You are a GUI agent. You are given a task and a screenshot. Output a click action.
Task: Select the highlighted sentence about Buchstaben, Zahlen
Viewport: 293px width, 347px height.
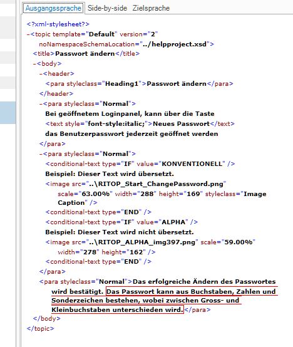pos(164,301)
